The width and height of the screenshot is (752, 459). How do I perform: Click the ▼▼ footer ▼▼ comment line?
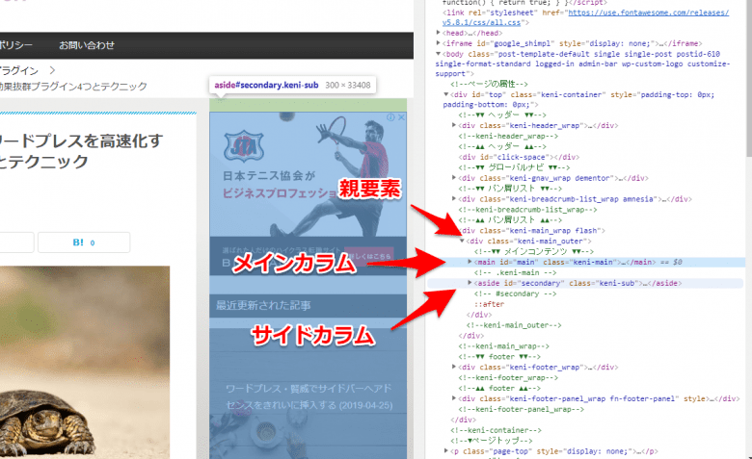[499, 357]
